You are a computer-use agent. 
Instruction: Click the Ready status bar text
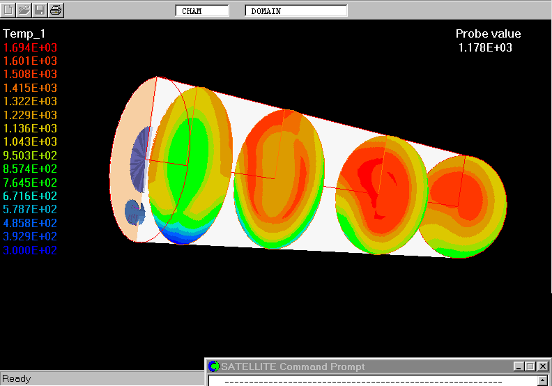pyautogui.click(x=17, y=379)
